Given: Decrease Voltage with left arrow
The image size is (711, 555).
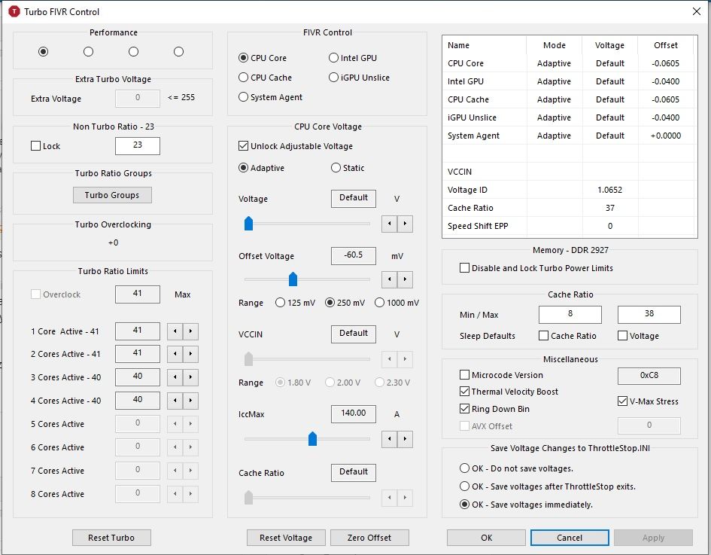Looking at the screenshot, I should 390,224.
